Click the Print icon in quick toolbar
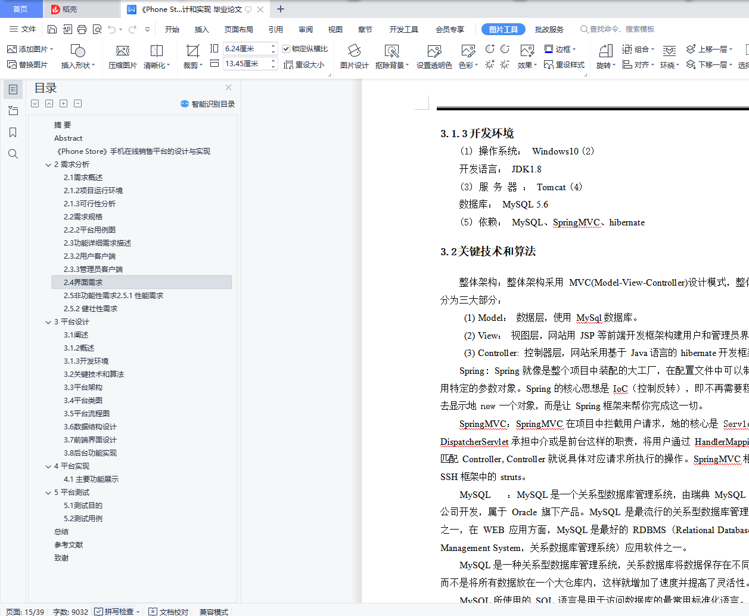Screen dimensions: 749x616 [x=82, y=29]
